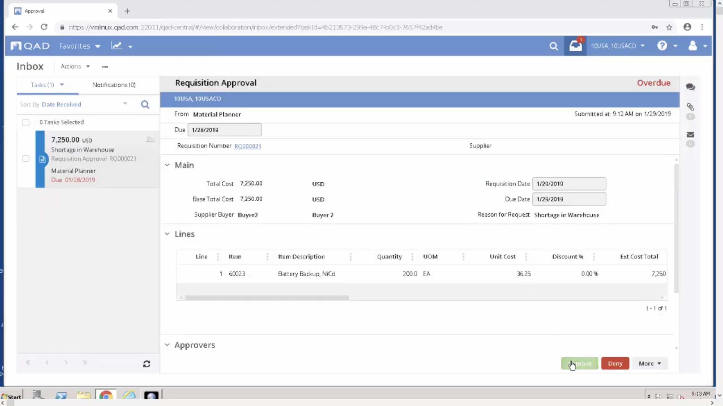The width and height of the screenshot is (723, 406).
Task: Open the email icon on right sidebar
Action: pyautogui.click(x=690, y=134)
